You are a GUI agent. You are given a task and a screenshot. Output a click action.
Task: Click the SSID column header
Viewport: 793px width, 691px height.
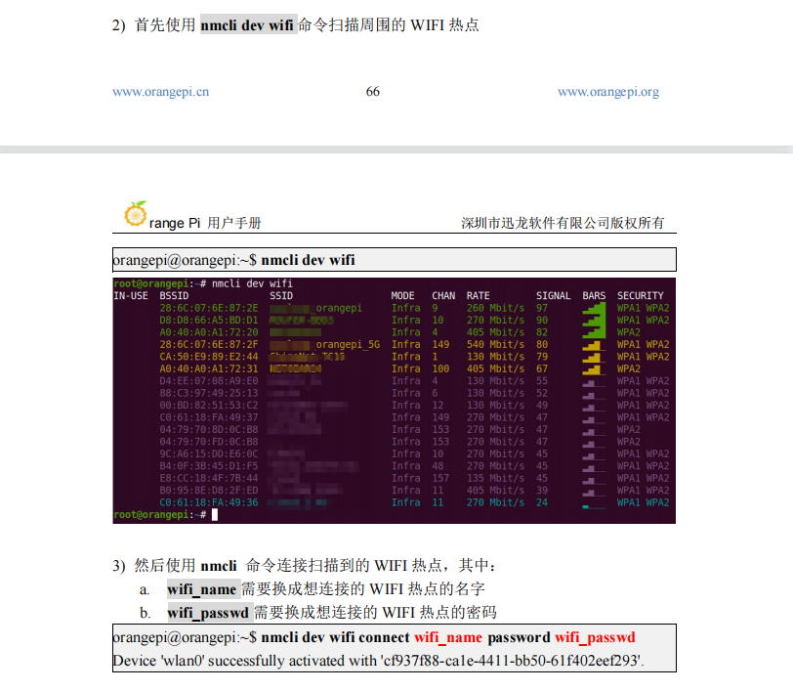click(x=281, y=295)
